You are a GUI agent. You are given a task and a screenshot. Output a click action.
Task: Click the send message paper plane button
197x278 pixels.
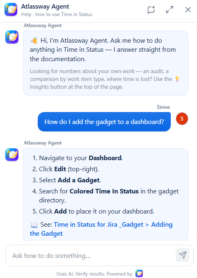pyautogui.click(x=183, y=255)
